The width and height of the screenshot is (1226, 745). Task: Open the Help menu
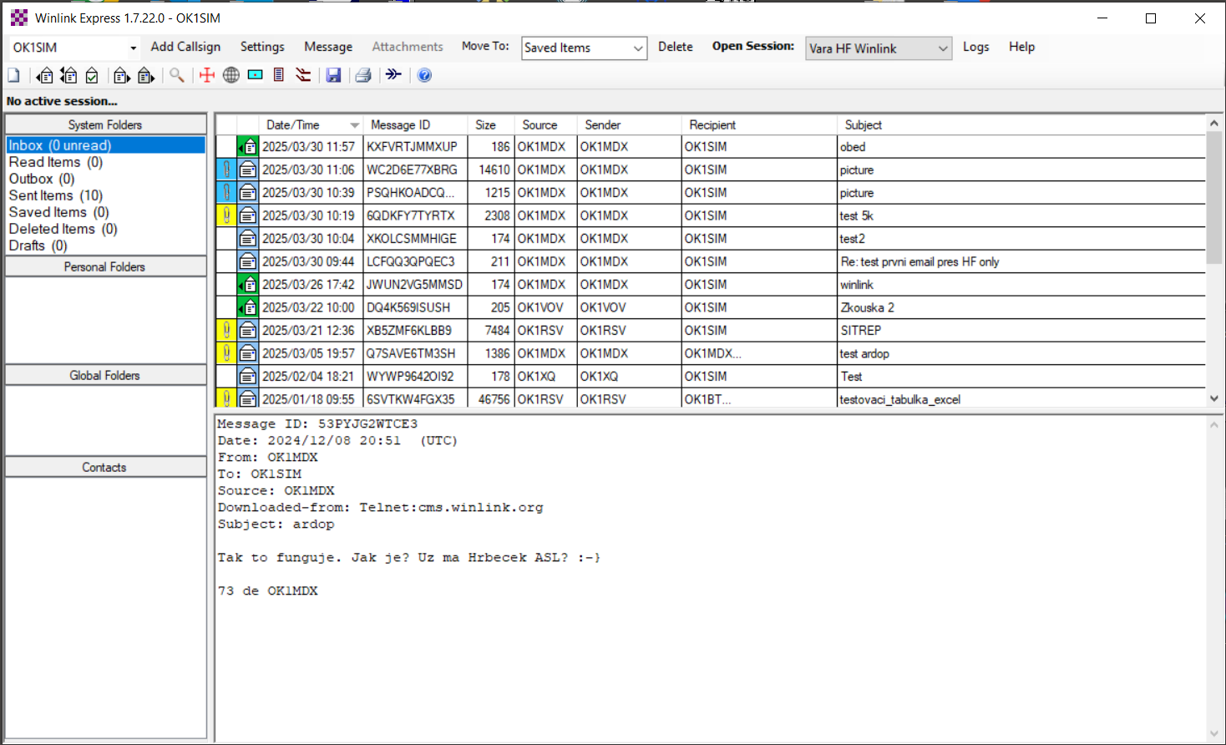[x=1021, y=47]
